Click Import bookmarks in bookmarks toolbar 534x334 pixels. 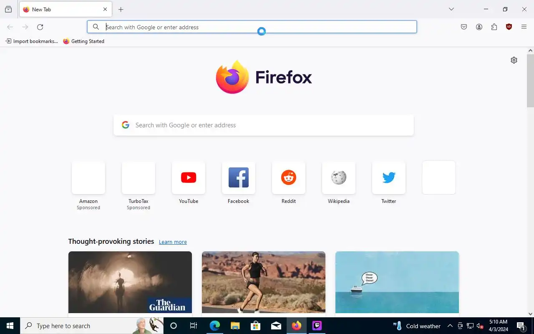pos(32,41)
